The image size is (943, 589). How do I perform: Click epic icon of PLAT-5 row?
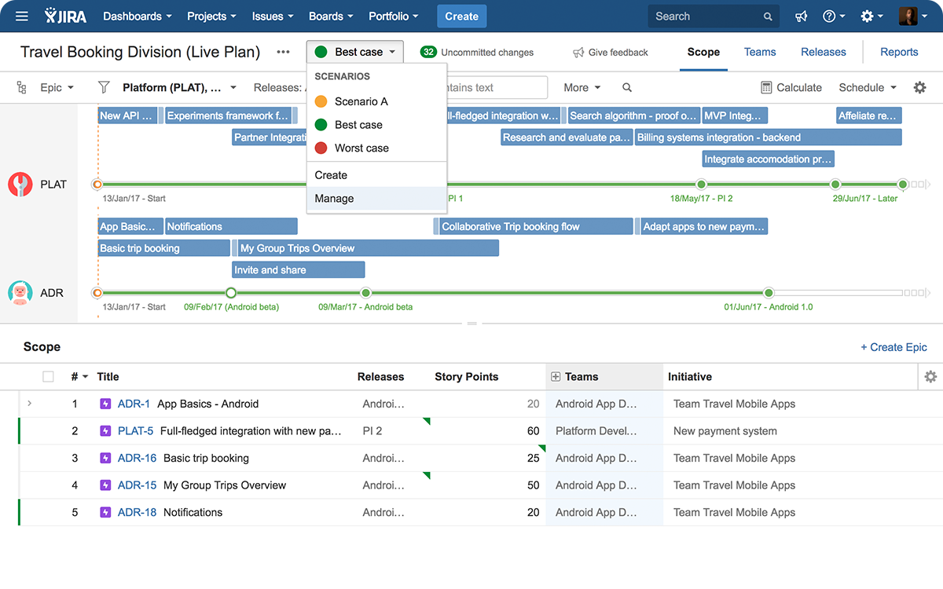coord(106,431)
